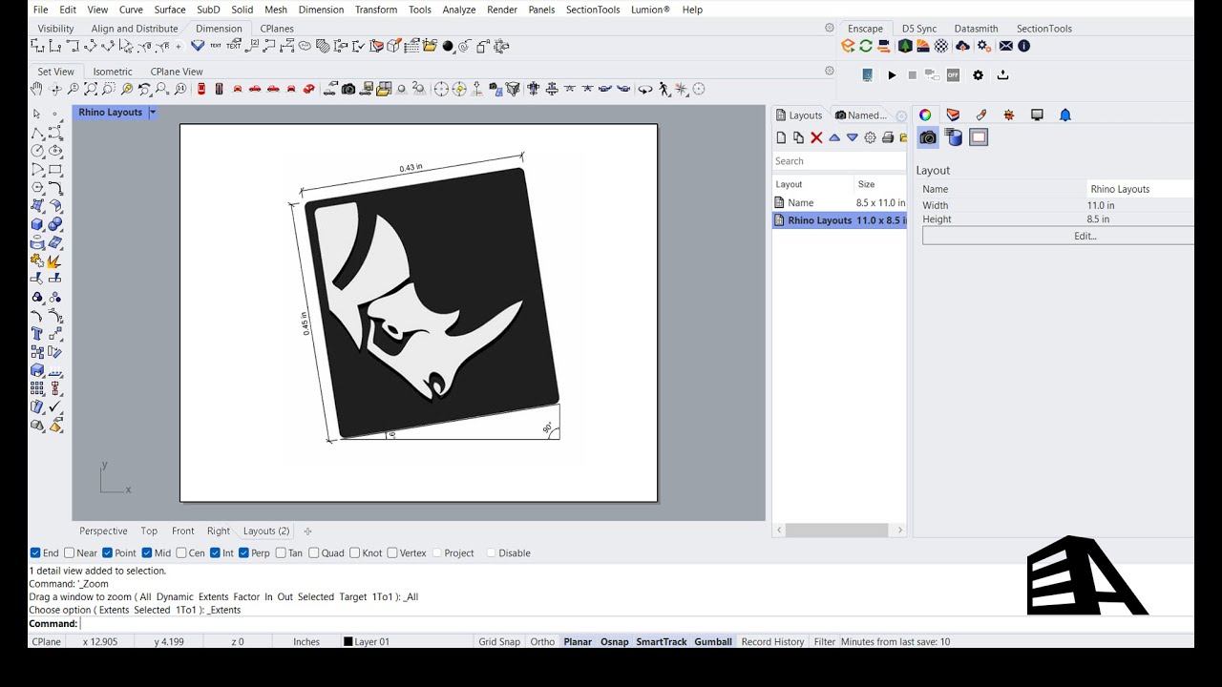1222x687 pixels.
Task: Copy layout using duplicate pages icon
Action: pyautogui.click(x=798, y=137)
